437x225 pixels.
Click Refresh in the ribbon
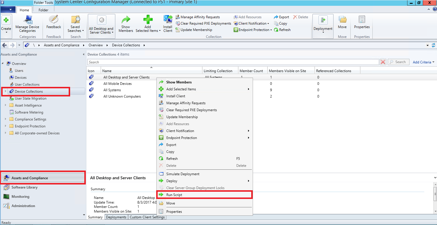tap(282, 30)
